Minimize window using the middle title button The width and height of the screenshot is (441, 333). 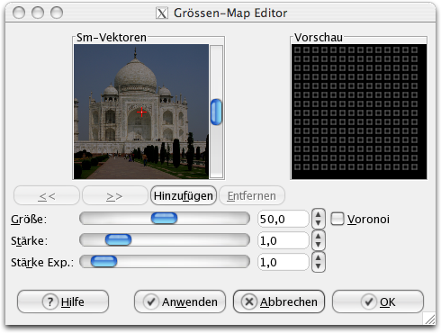tap(38, 13)
